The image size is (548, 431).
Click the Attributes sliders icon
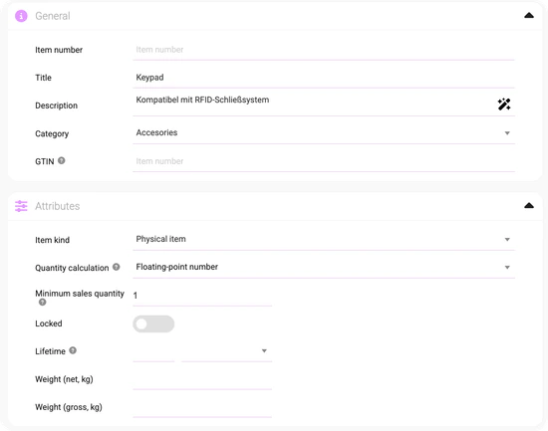(21, 206)
